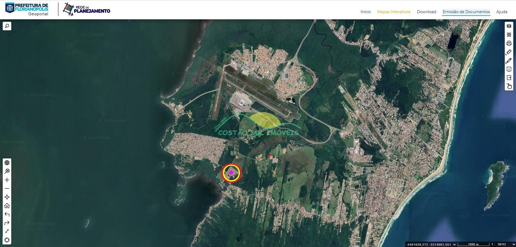This screenshot has height=247, width=516.
Task: Click the Download link
Action: pos(426,12)
